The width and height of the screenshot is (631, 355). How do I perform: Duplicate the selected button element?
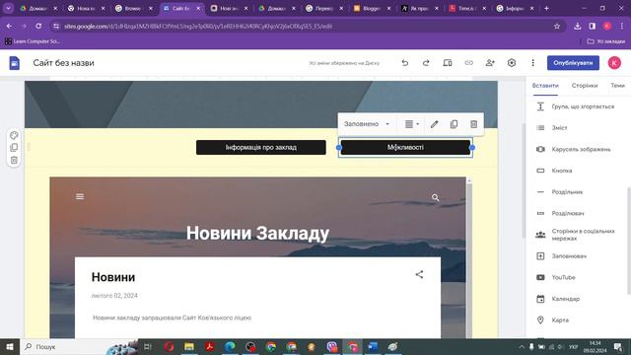(x=454, y=124)
